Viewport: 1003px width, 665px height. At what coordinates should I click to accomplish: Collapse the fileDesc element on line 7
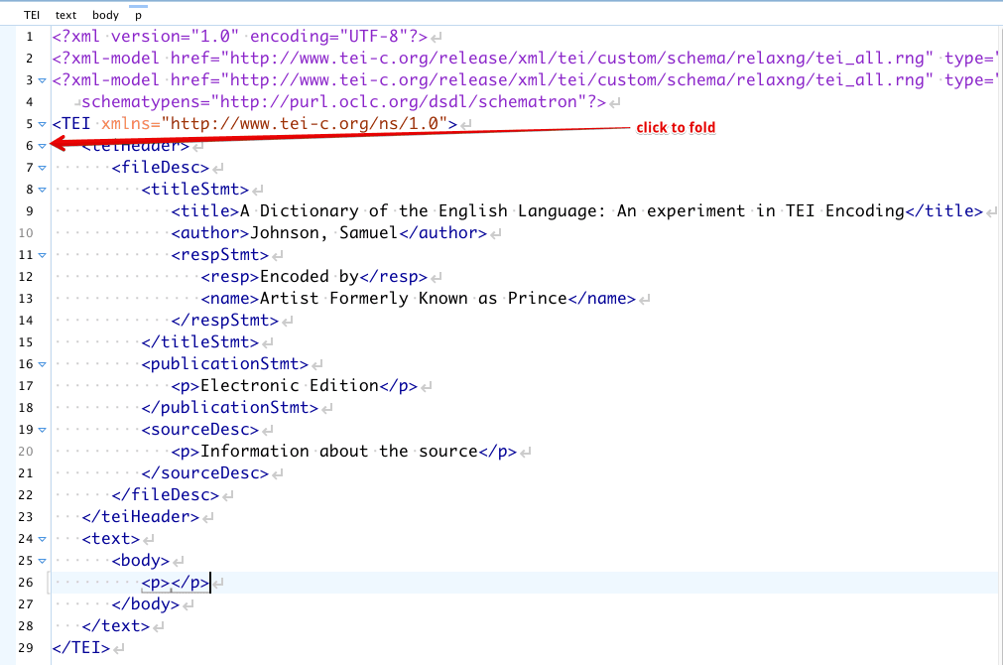coord(42,168)
